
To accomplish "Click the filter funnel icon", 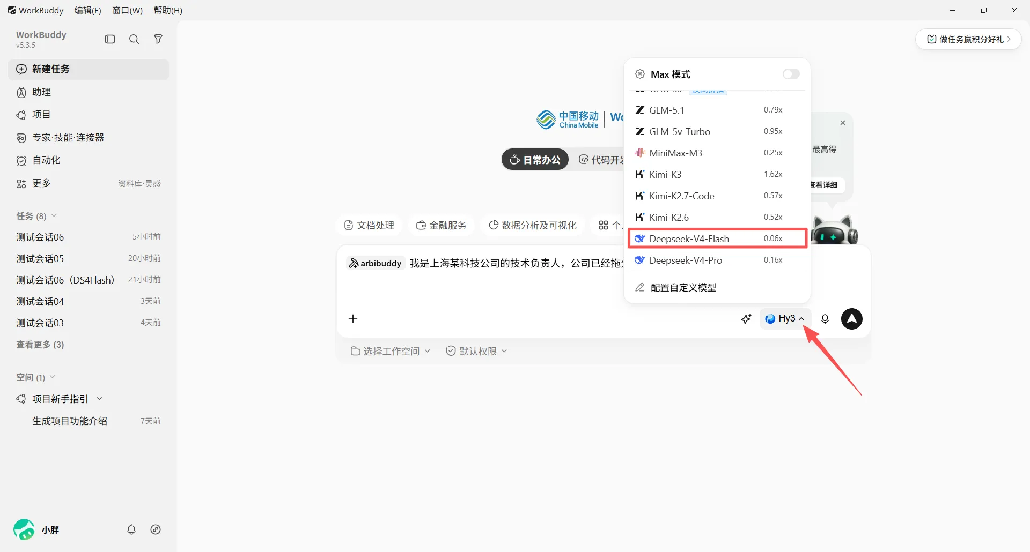I will click(158, 39).
